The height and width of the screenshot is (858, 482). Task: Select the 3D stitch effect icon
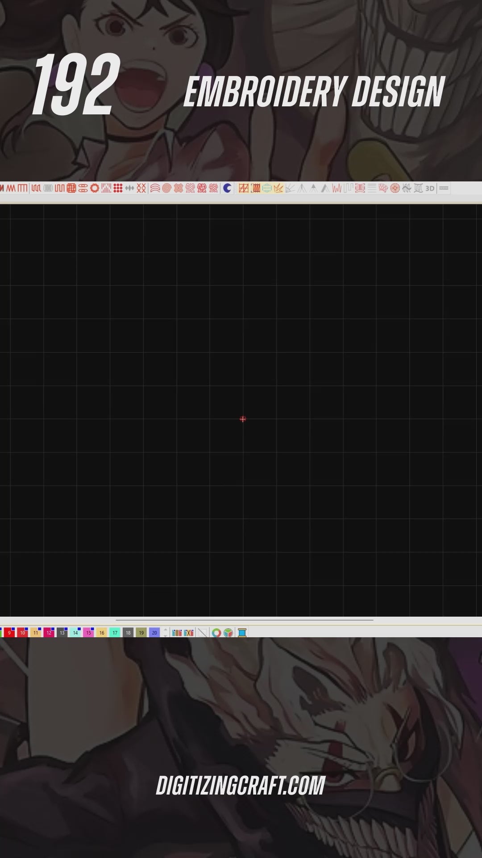click(x=429, y=189)
